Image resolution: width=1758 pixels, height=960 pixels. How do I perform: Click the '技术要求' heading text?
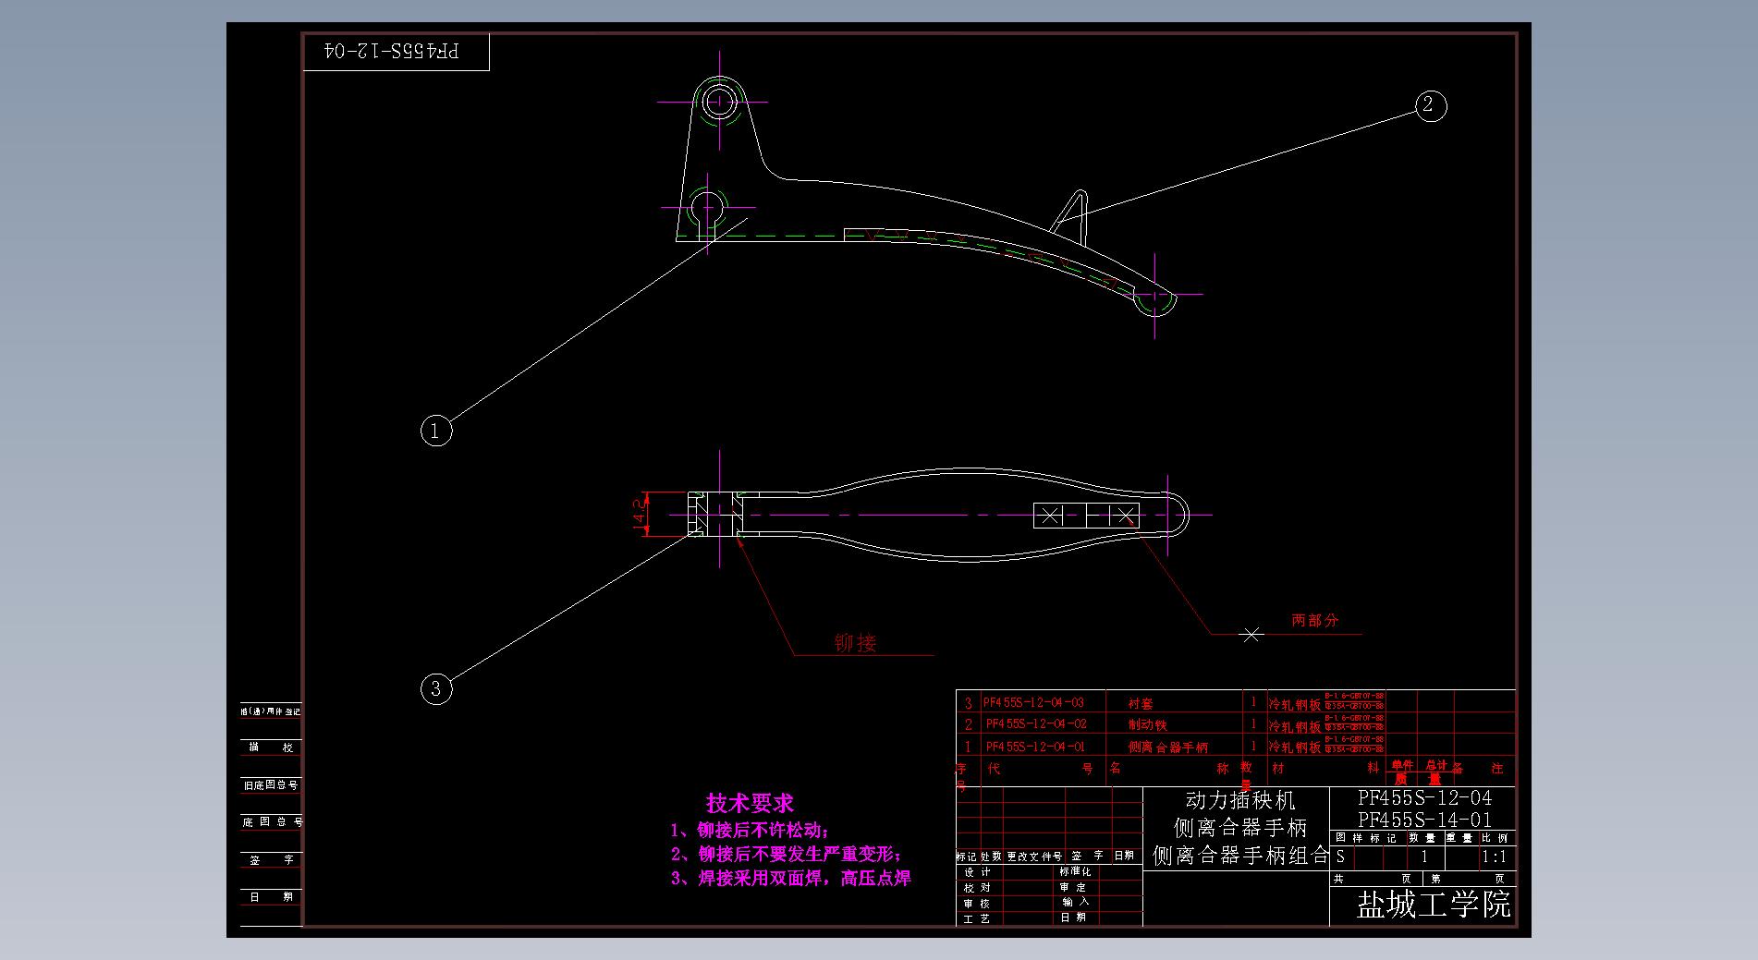[x=750, y=803]
